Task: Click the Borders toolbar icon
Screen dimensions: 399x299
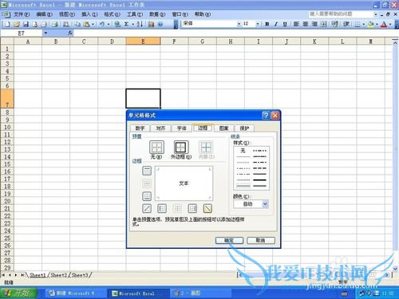Action: coord(358,24)
